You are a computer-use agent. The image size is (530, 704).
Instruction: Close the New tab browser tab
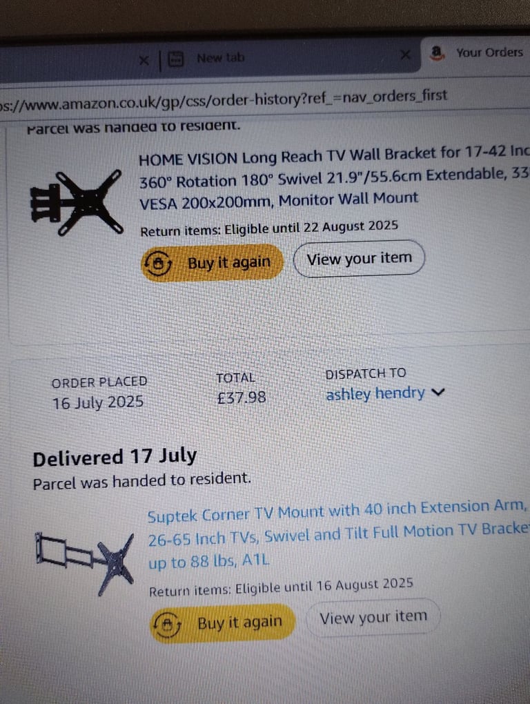[405, 55]
